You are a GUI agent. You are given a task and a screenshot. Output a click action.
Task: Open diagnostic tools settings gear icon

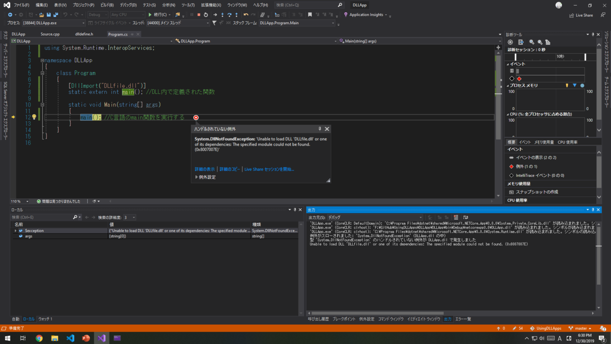(x=510, y=42)
